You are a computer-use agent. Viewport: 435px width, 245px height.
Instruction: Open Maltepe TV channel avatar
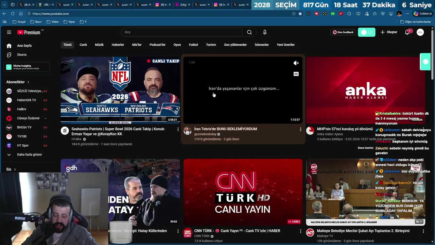[310, 232]
